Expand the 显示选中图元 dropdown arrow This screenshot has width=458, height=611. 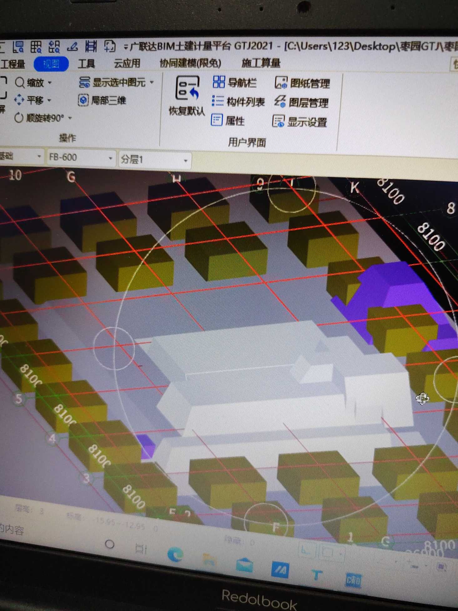click(152, 83)
